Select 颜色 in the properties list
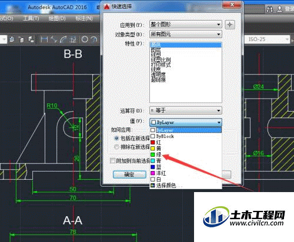The height and width of the screenshot is (242, 294). click(x=186, y=45)
